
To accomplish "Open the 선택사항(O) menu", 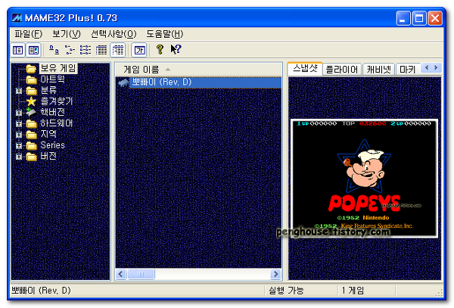I will (x=113, y=34).
